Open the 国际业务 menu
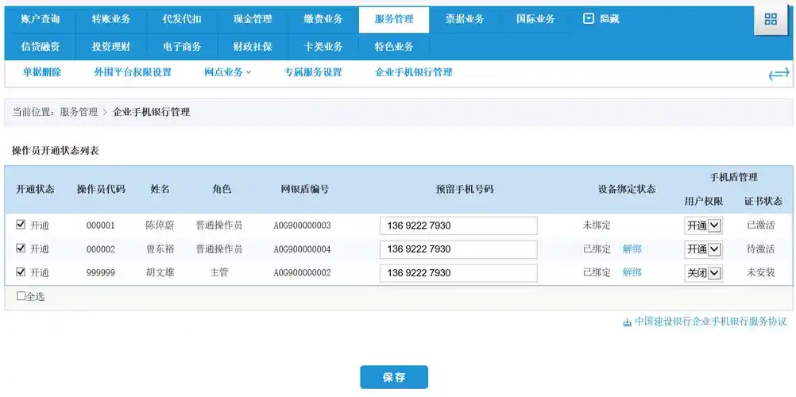Screen dimensions: 796x397 pyautogui.click(x=535, y=19)
